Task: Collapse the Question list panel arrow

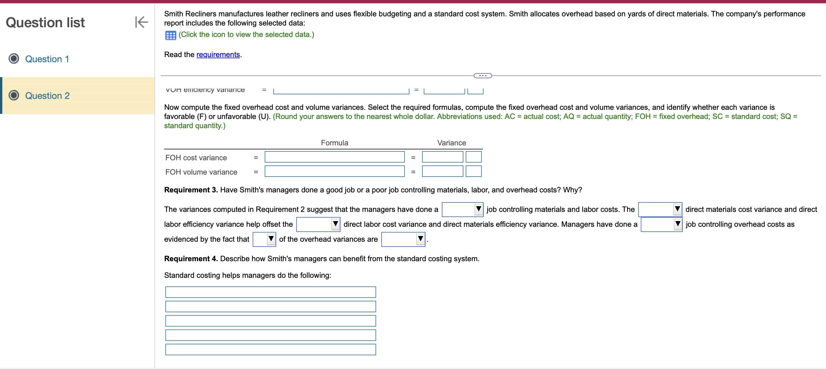Action: coord(142,22)
